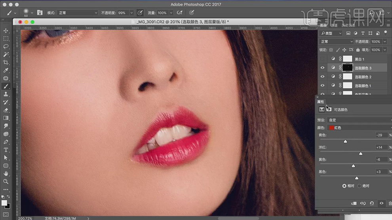Viewport: 392px width, 220px height.
Task: Click the 洋红 slider handle
Action: [x=360, y=153]
